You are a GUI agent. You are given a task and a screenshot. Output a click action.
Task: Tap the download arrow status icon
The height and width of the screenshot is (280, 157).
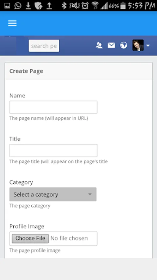click(28, 6)
